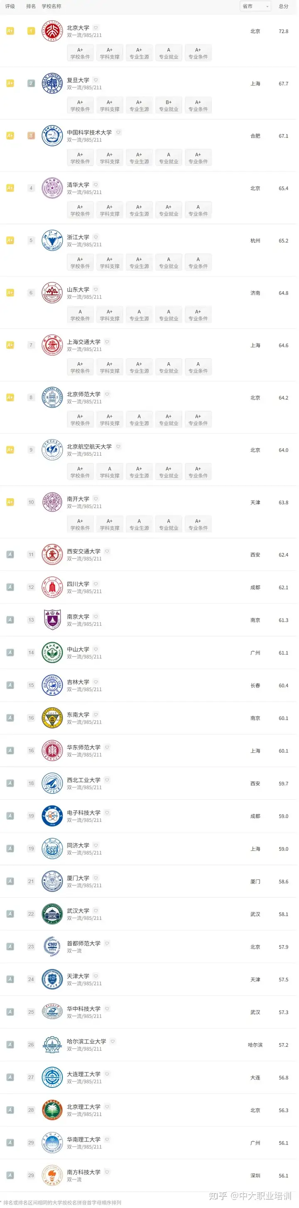Screen dimensions: 299x1208
Task: Click the Peking University logo
Action: [x=52, y=31]
